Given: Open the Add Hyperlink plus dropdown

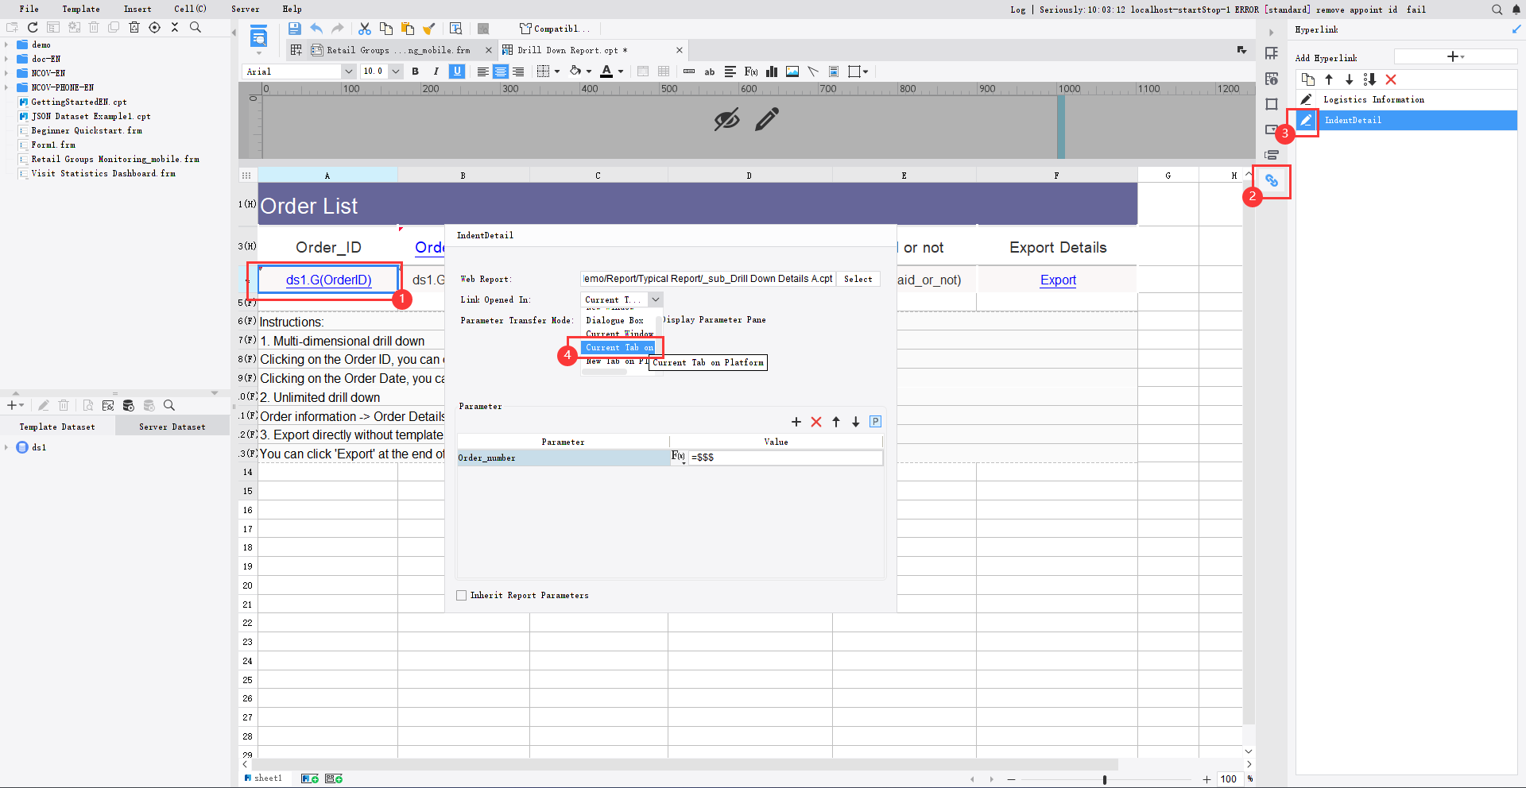Looking at the screenshot, I should click(x=1456, y=56).
